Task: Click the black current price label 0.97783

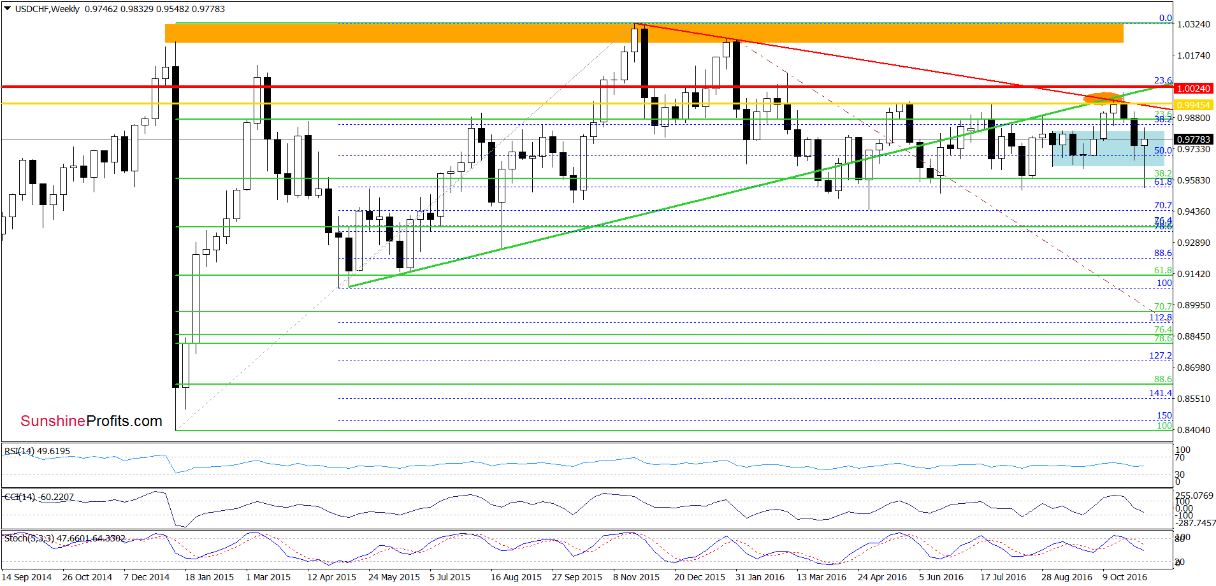Action: click(x=1194, y=139)
